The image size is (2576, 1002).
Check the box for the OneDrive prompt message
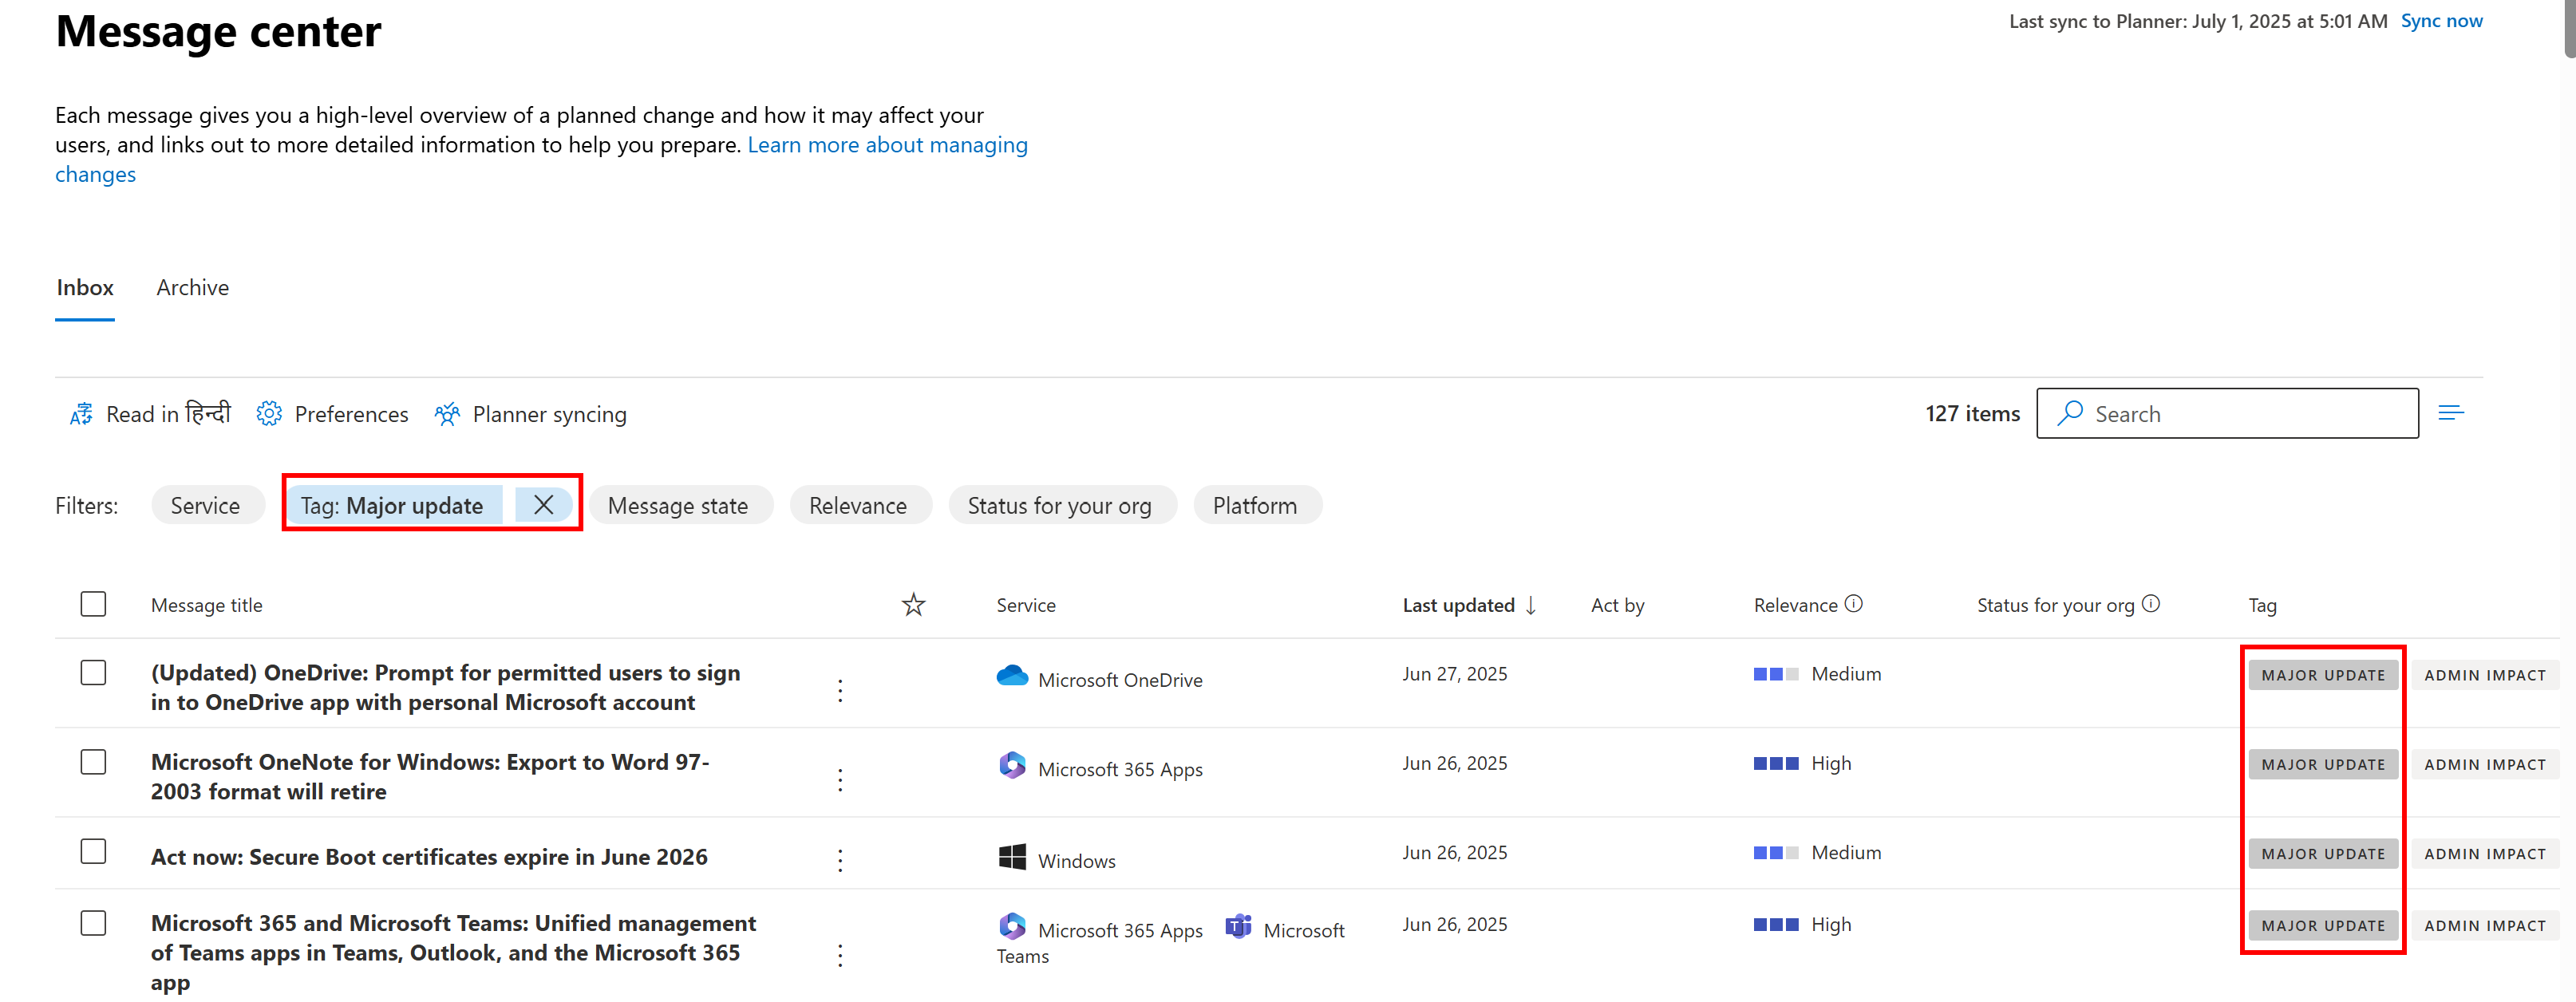pos(93,672)
